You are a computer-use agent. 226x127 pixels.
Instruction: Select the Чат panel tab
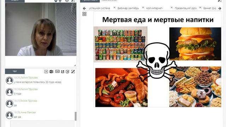(x=15, y=71)
